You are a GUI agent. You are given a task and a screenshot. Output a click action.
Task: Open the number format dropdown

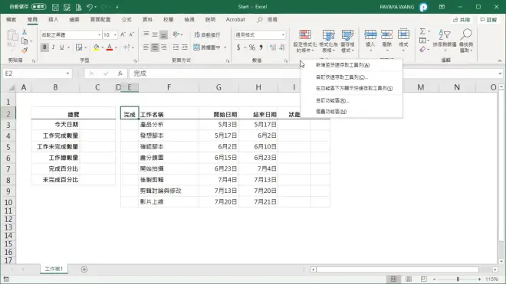[283, 34]
